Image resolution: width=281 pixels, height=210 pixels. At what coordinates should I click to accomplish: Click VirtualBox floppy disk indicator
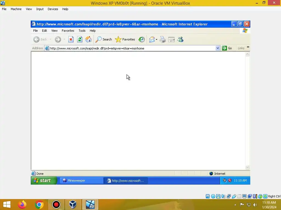pyautogui.click(x=218, y=196)
